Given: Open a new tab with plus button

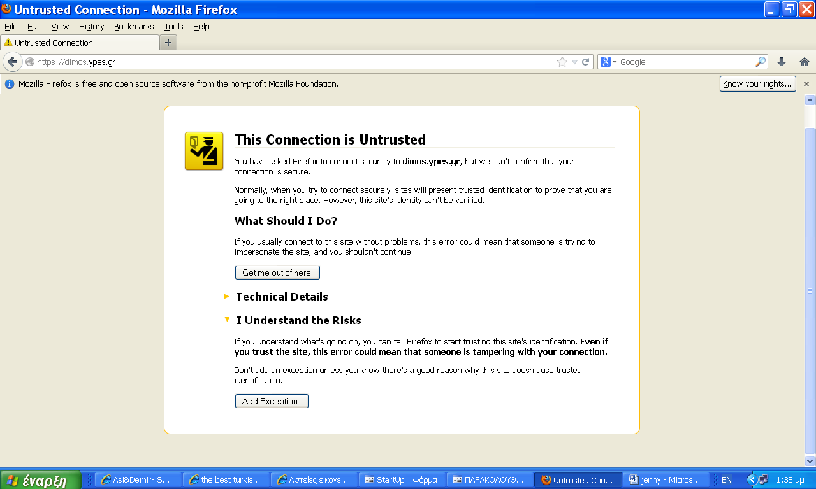Looking at the screenshot, I should point(168,43).
